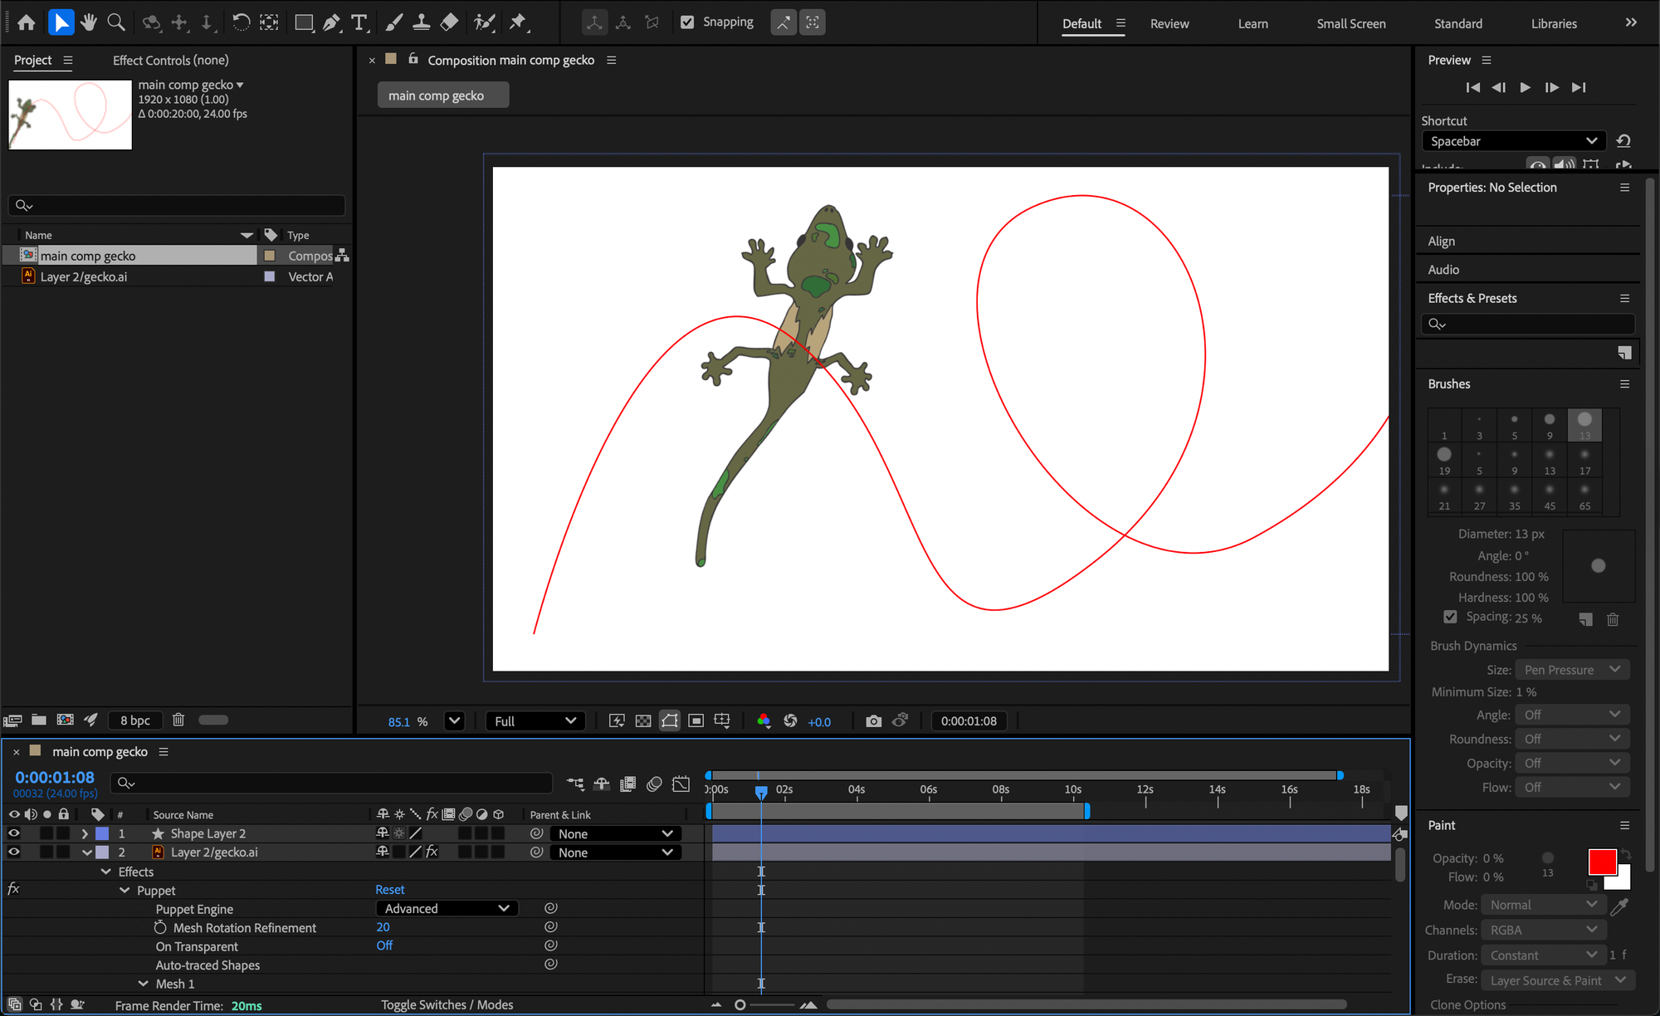Switch to the Review workspace
Image resolution: width=1660 pixels, height=1016 pixels.
[1169, 23]
